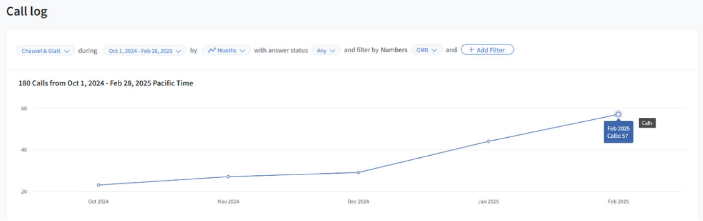The height and width of the screenshot is (221, 703).
Task: Open the GMB numbers filter dropdown
Action: tap(426, 51)
